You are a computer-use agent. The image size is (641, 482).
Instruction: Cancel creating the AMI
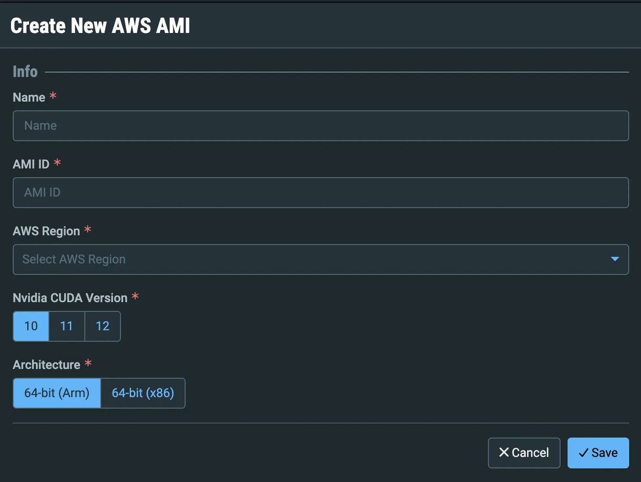click(x=524, y=453)
